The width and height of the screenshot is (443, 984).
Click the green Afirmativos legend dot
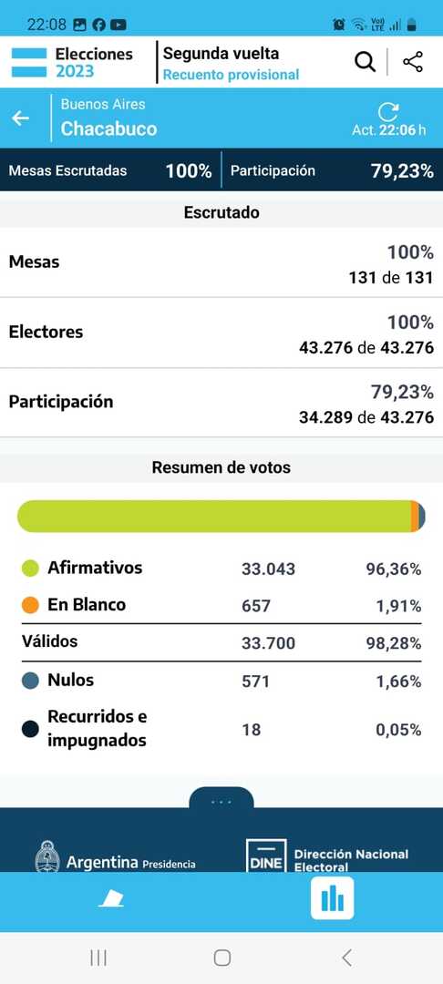click(30, 569)
